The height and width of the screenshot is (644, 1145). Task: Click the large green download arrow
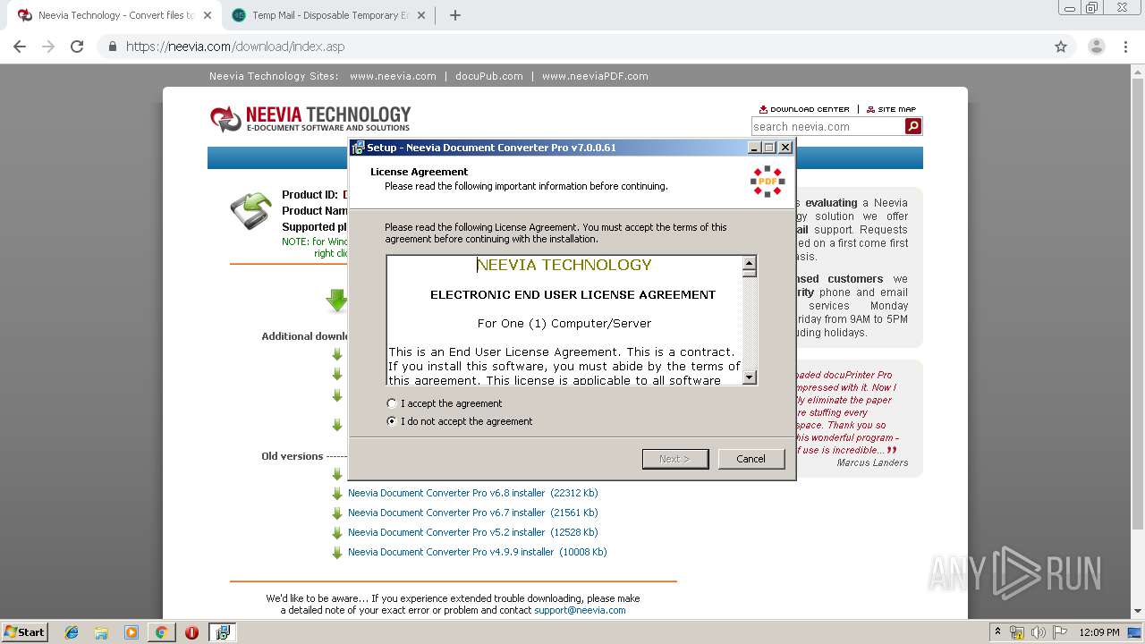pos(337,301)
